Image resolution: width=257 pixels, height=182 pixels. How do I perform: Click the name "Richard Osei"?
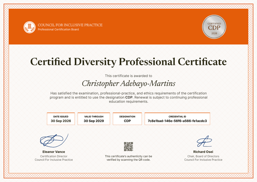(203, 152)
